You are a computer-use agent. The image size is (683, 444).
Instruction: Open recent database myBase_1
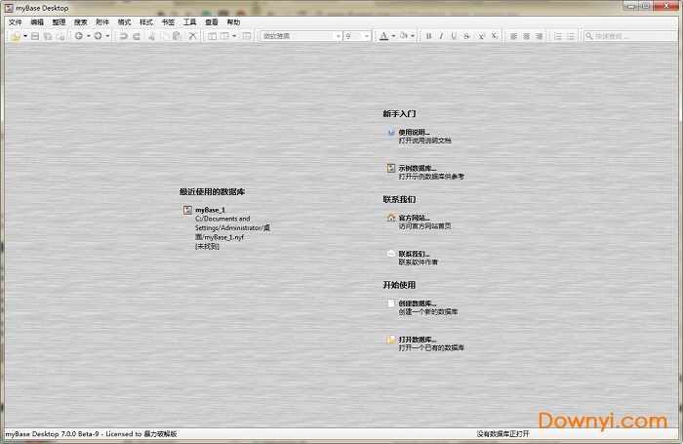click(x=210, y=210)
